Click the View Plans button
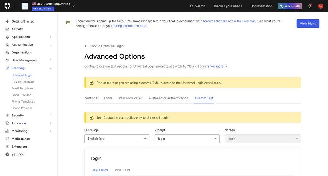328x176 pixels. click(308, 23)
